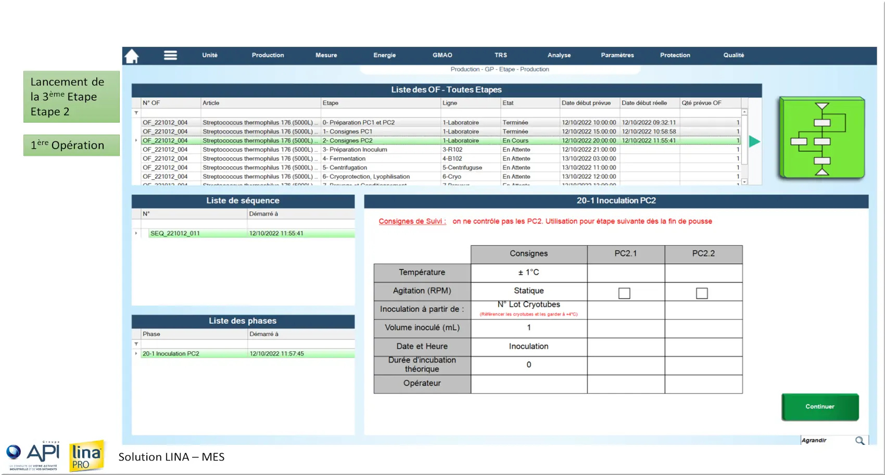Open the Paramètres menu
Image resolution: width=885 pixels, height=475 pixels.
tap(617, 55)
